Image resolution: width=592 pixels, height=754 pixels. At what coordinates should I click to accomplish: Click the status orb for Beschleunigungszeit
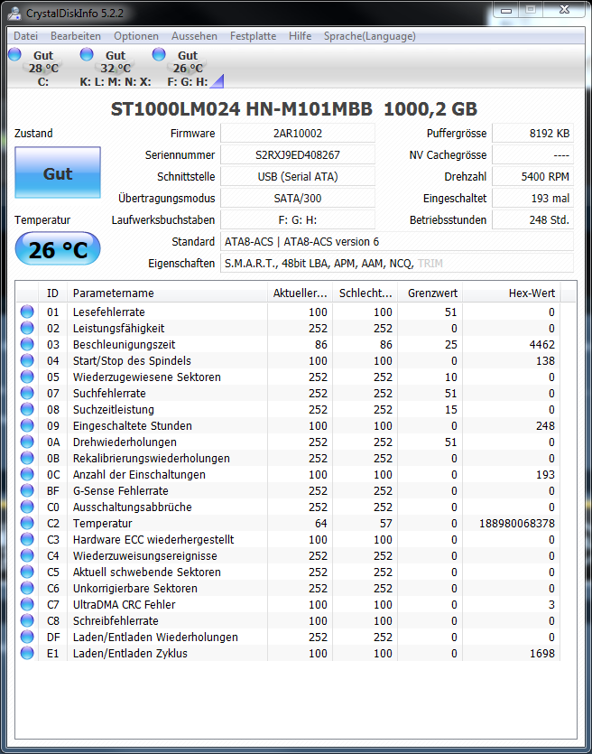(x=27, y=344)
